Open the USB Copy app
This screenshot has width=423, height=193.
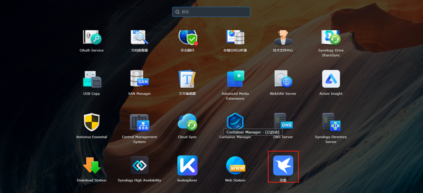tap(92, 79)
